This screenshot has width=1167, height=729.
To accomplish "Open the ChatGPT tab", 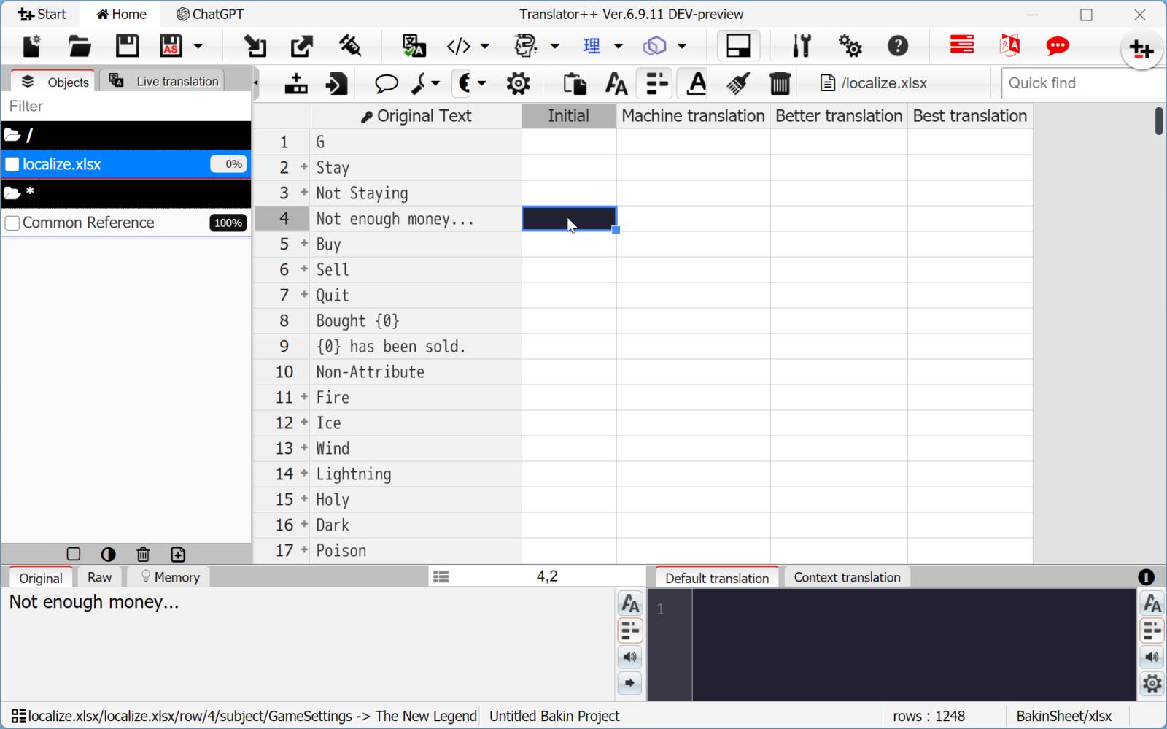I will 209,14.
